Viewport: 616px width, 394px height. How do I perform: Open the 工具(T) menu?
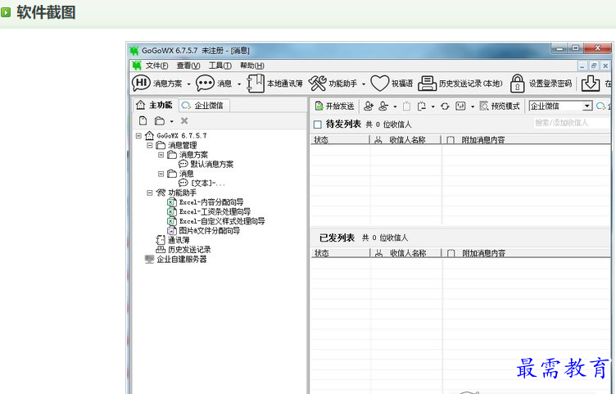click(x=220, y=66)
